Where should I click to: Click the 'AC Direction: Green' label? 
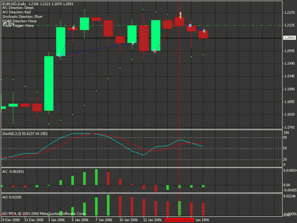point(18,8)
